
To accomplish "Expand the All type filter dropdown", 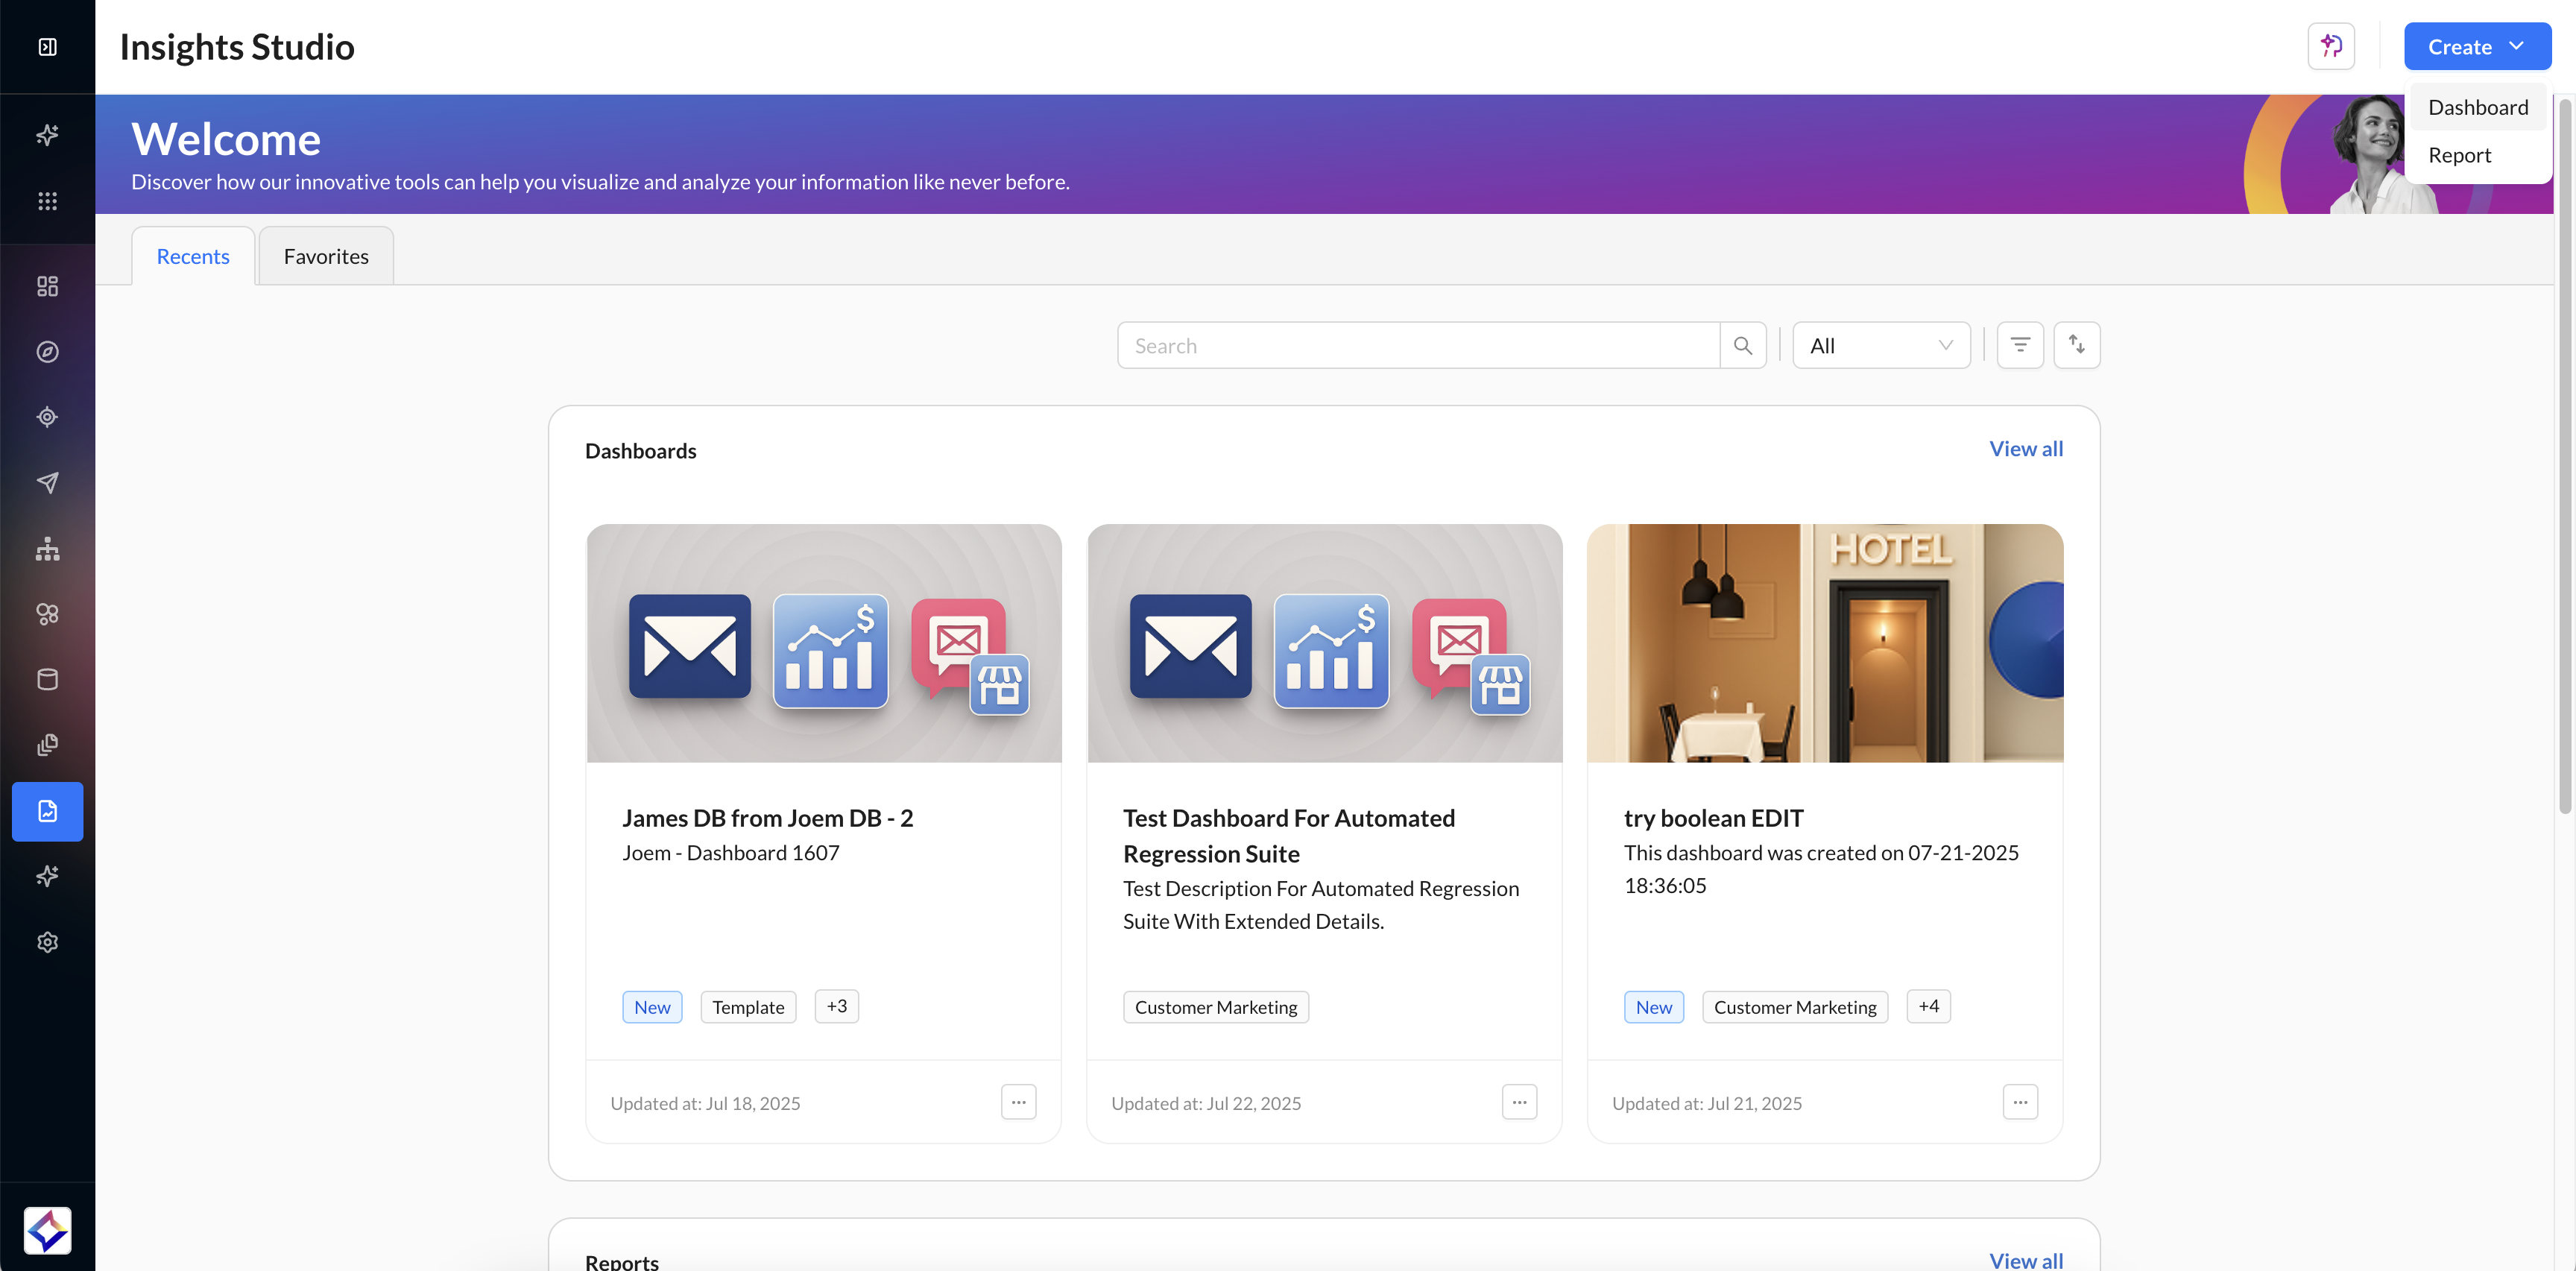I will pyautogui.click(x=1881, y=346).
